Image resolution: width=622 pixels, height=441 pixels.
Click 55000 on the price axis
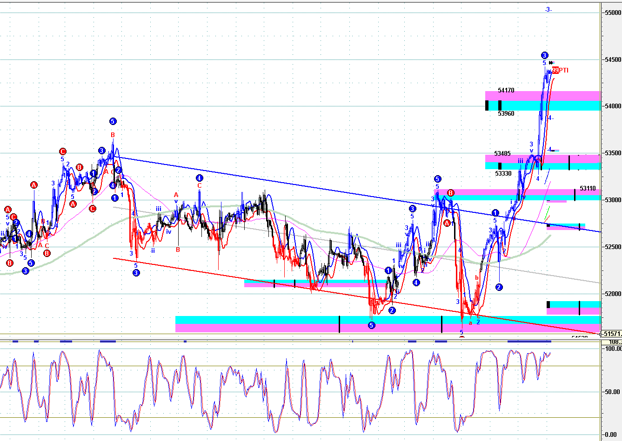pyautogui.click(x=612, y=13)
